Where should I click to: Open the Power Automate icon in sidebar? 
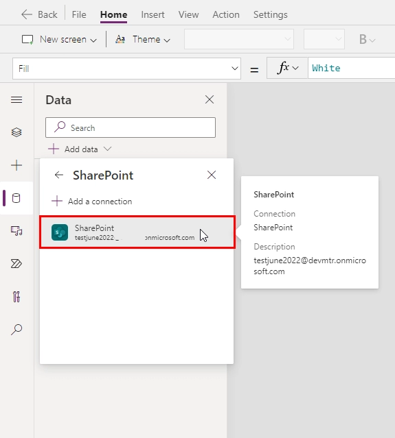(16, 264)
